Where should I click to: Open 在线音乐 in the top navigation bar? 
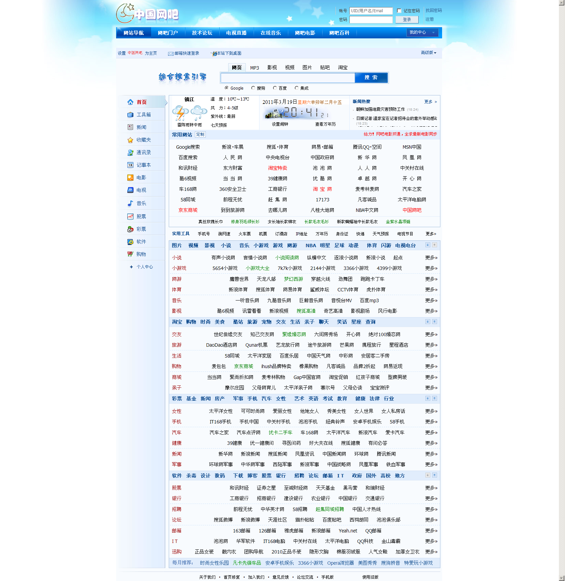pos(271,33)
